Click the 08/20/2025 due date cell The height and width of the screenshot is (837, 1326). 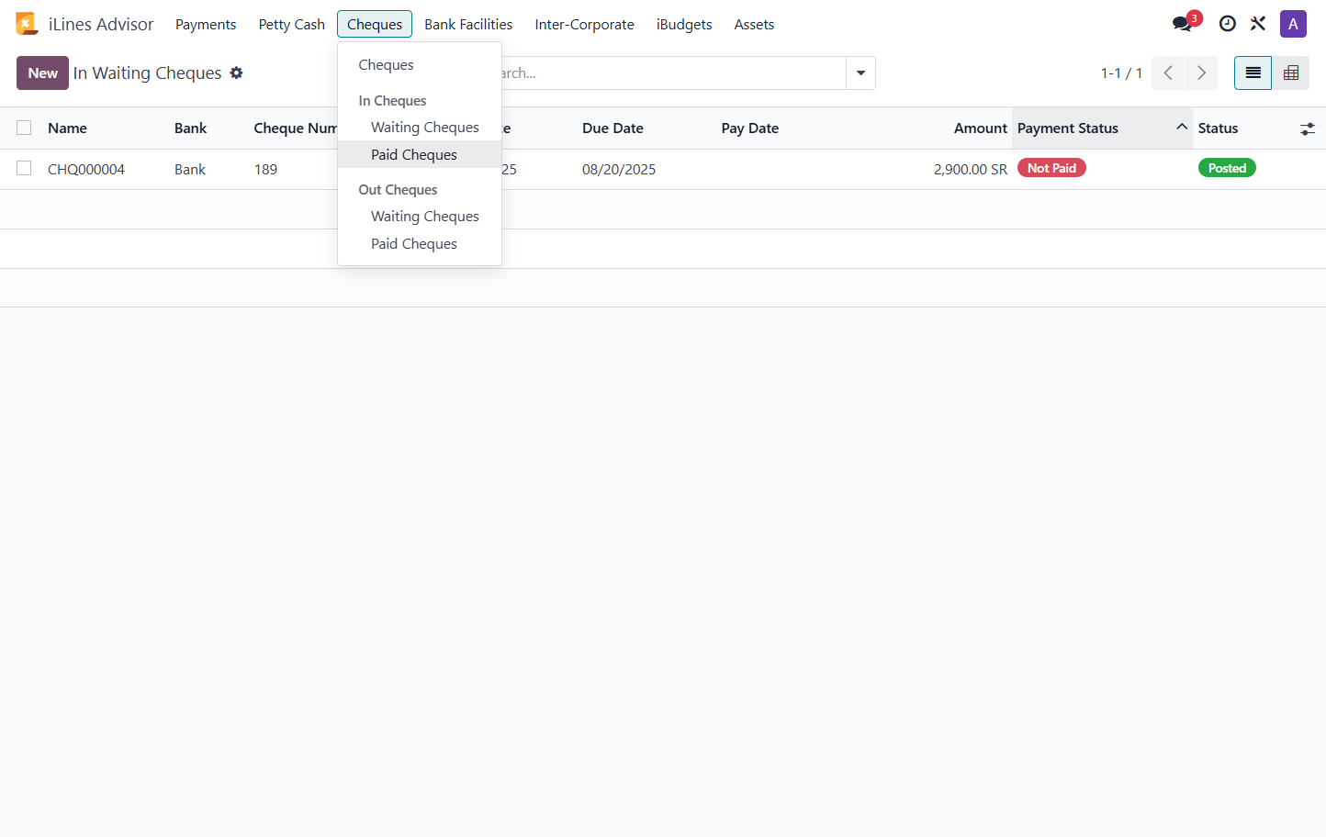click(619, 170)
